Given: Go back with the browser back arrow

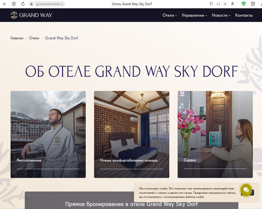Looking at the screenshot, I should click(x=4, y=4).
